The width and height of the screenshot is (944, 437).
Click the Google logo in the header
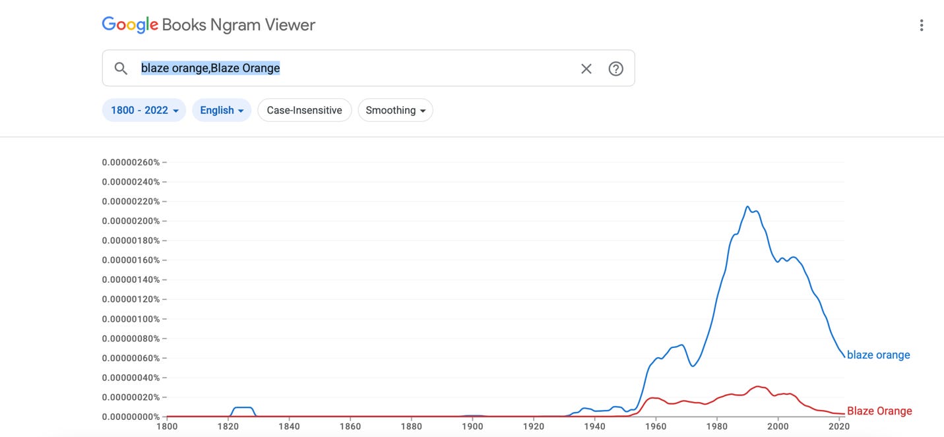pyautogui.click(x=129, y=24)
